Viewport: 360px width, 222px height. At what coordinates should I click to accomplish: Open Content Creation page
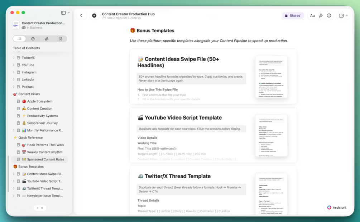[x=40, y=108]
